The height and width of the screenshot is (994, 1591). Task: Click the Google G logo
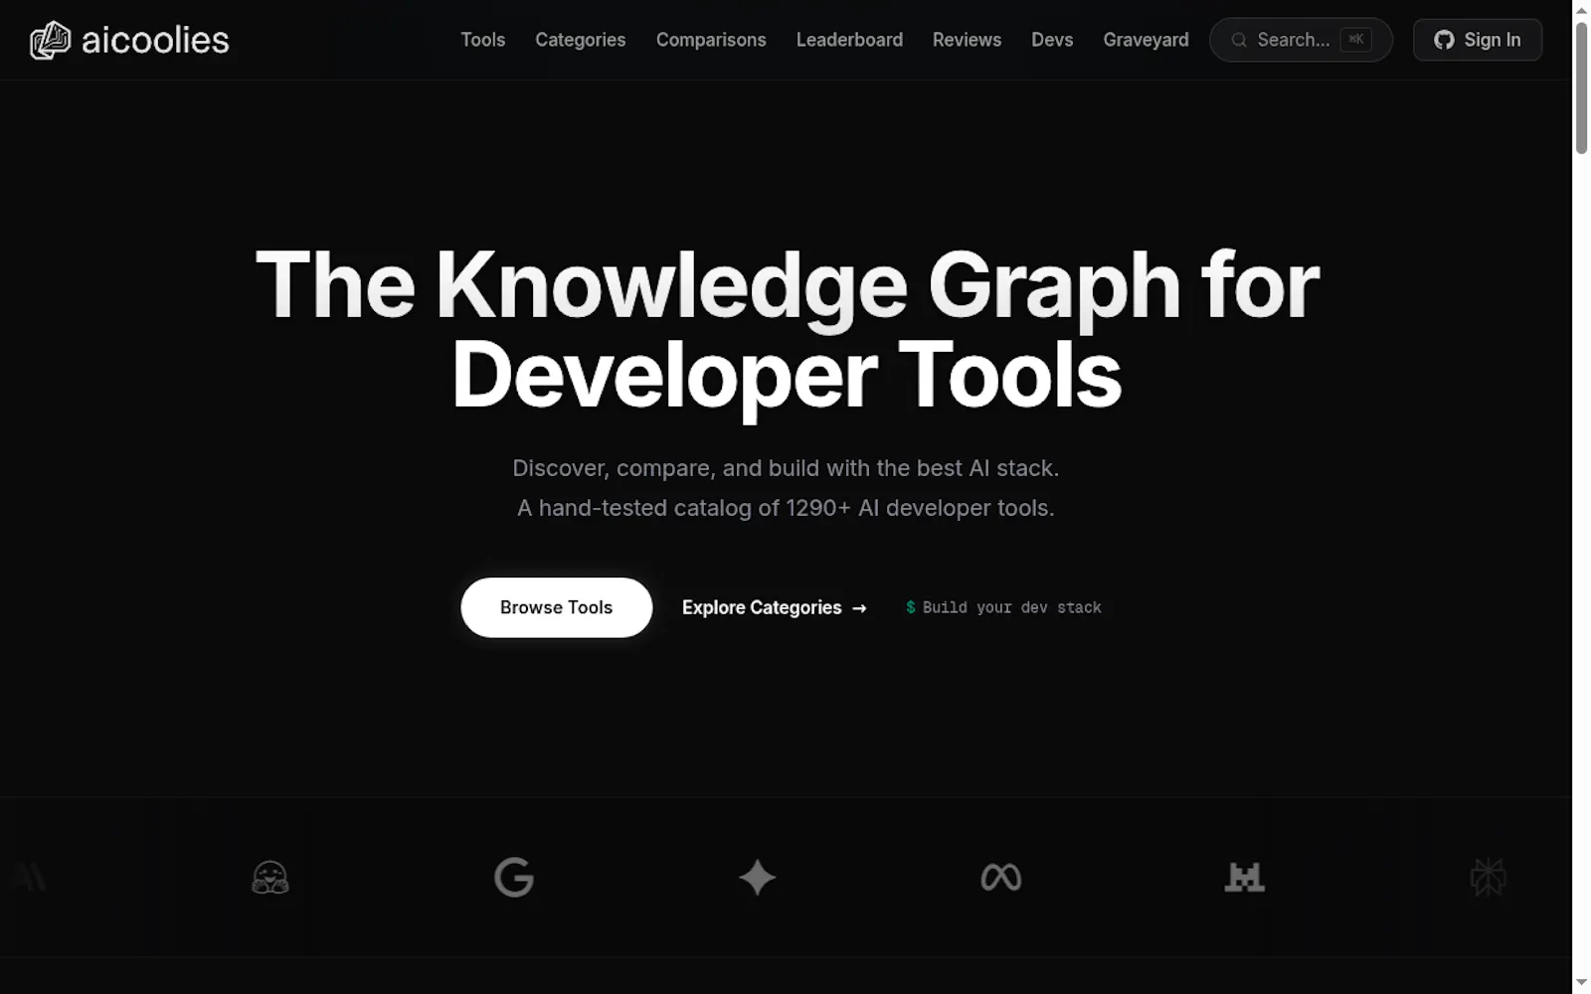tap(514, 878)
